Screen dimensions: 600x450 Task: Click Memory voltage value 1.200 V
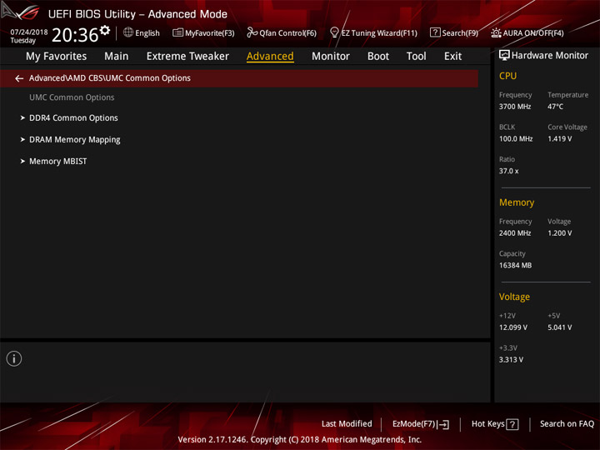click(559, 233)
